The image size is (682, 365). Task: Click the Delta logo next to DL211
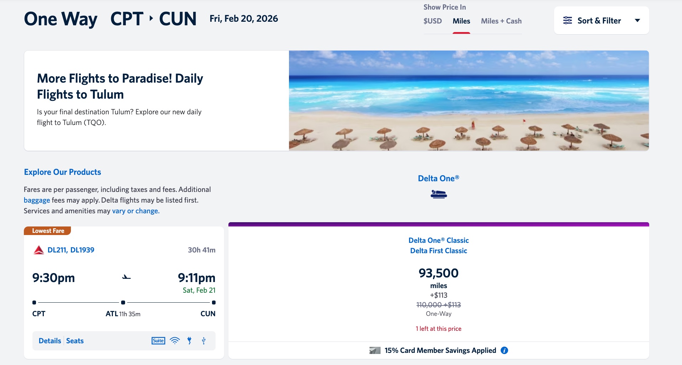coord(40,250)
